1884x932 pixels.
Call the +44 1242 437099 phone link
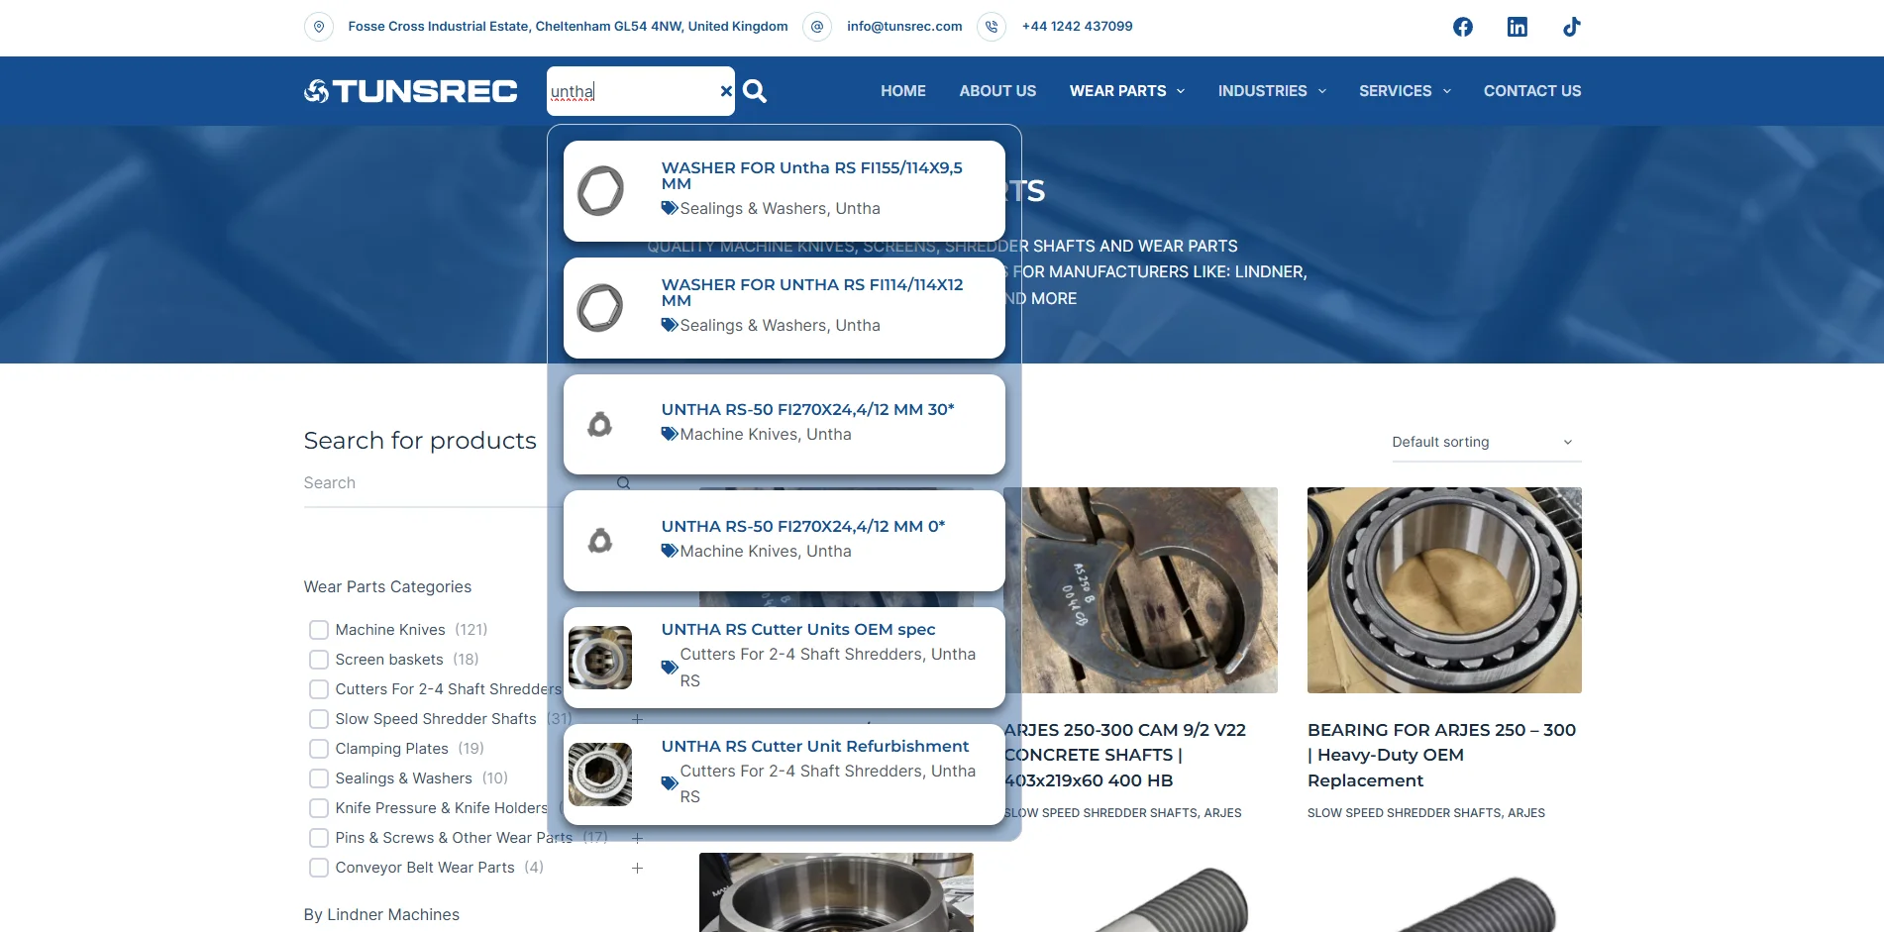point(1077,27)
